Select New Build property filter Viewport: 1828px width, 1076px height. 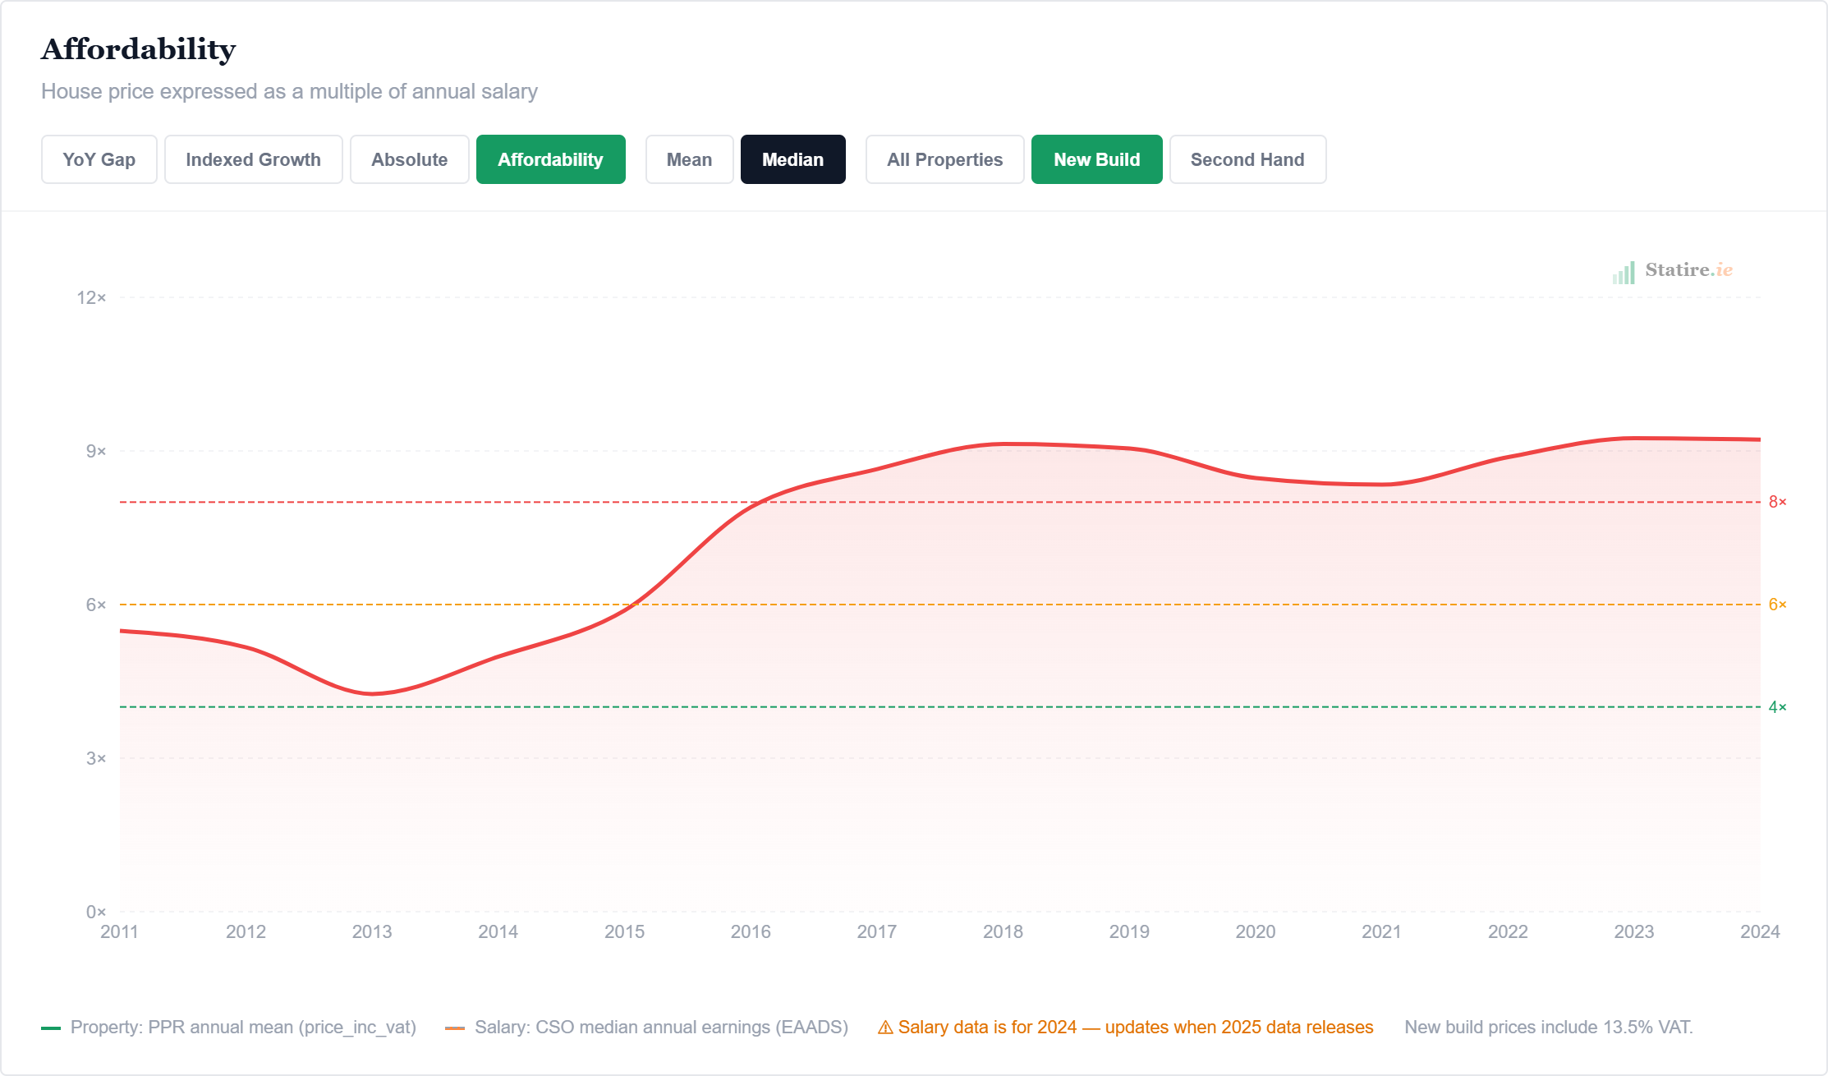[1096, 159]
